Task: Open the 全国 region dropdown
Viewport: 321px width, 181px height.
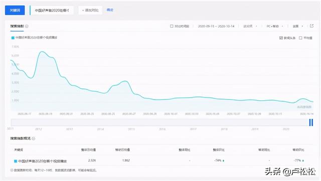Action: coord(297,26)
